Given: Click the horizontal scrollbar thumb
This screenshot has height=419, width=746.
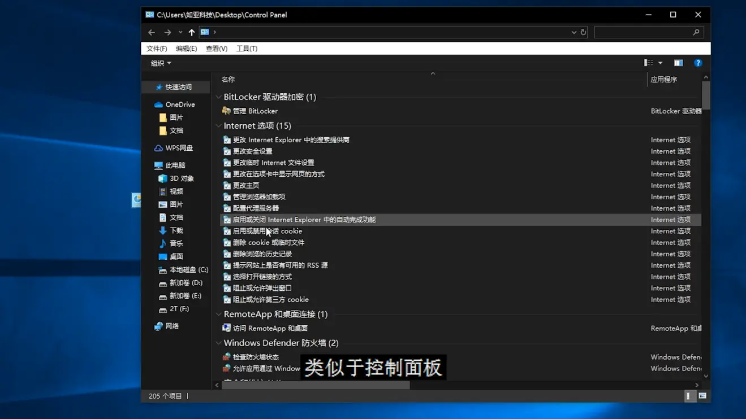Looking at the screenshot, I should point(316,385).
